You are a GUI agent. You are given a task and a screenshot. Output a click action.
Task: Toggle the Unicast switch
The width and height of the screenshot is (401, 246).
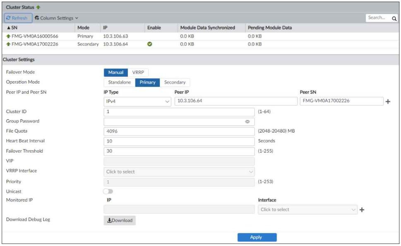click(108, 192)
